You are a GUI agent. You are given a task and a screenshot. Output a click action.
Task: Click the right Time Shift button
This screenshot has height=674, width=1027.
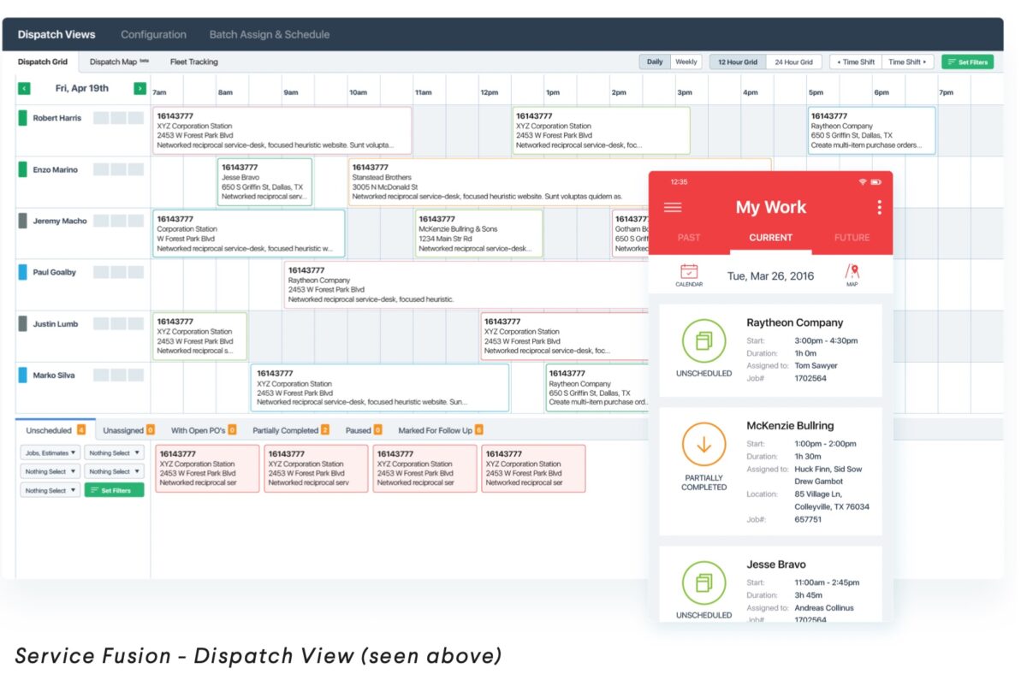coord(906,62)
